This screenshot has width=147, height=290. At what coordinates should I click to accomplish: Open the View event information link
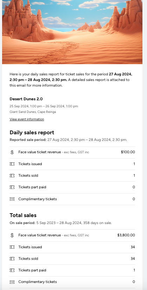tap(27, 119)
